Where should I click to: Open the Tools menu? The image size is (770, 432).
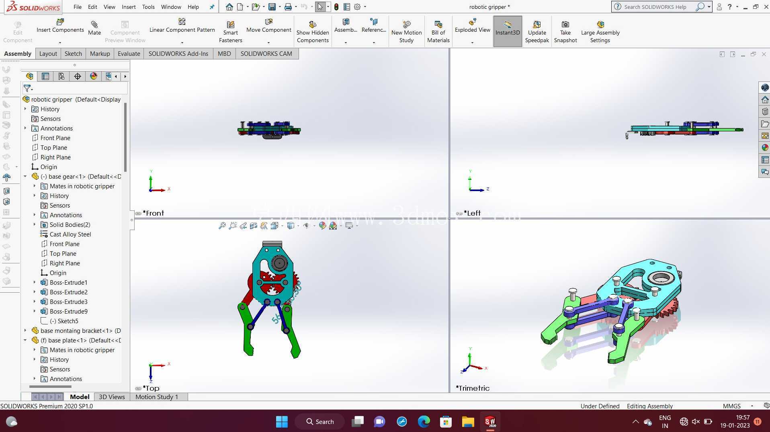[148, 7]
